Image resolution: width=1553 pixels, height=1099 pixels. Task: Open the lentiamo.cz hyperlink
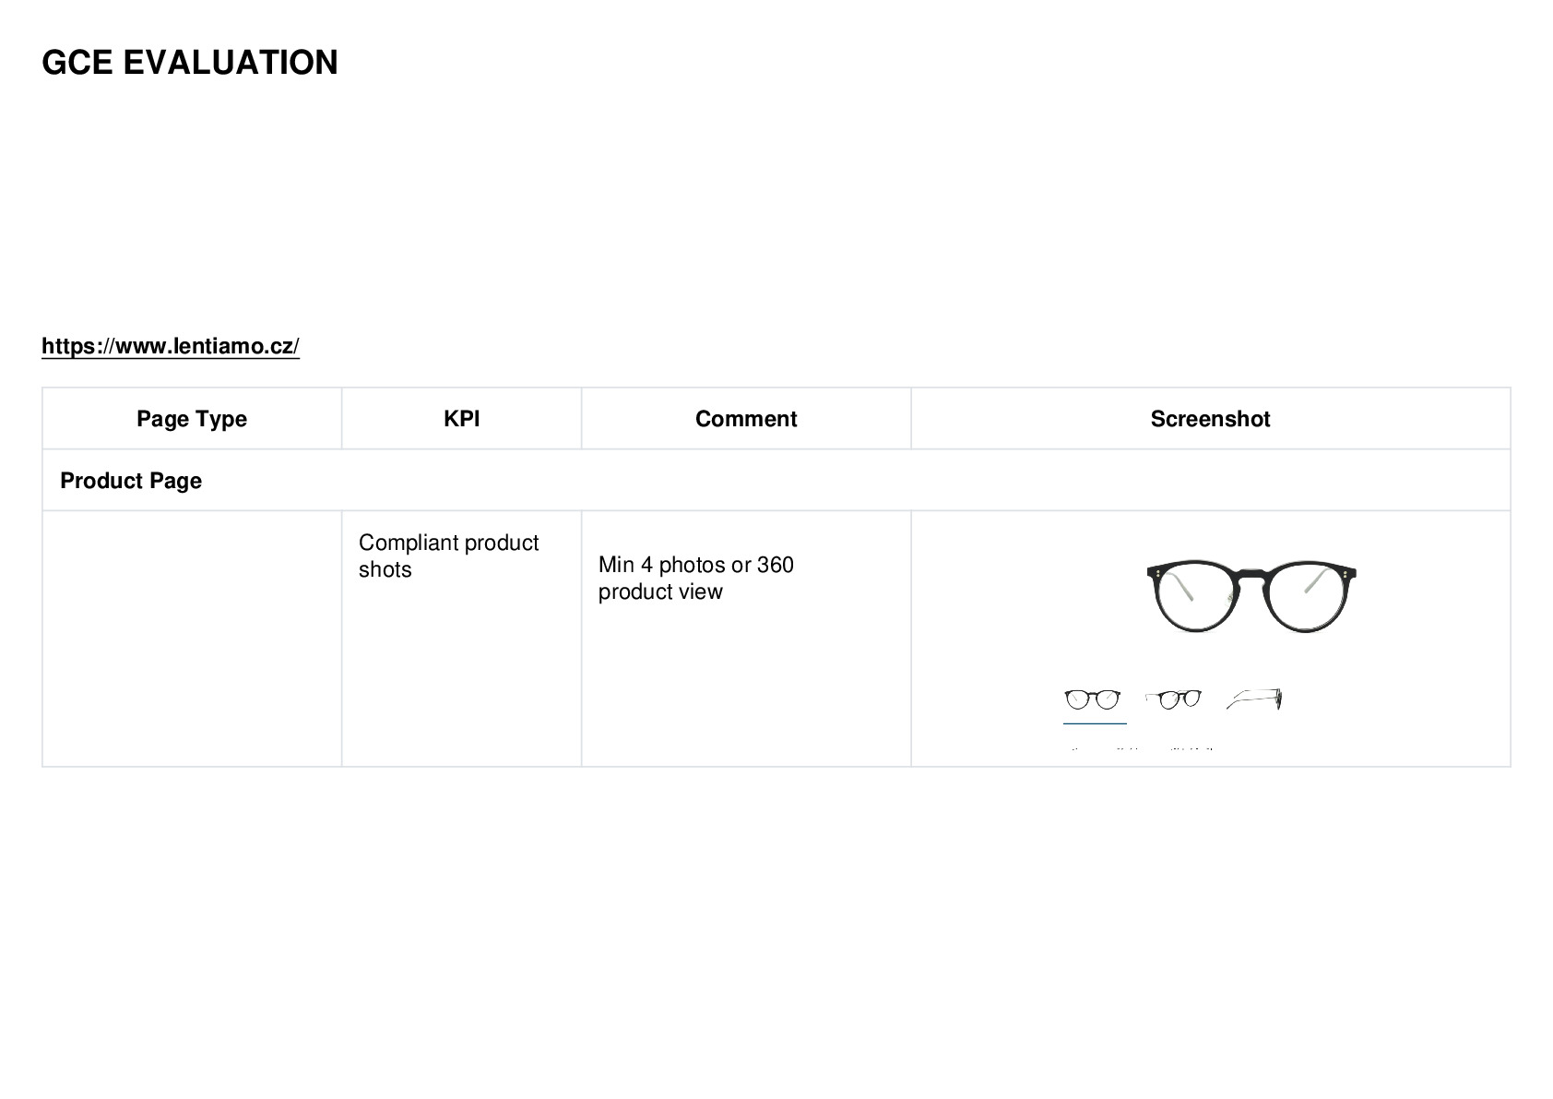[171, 346]
